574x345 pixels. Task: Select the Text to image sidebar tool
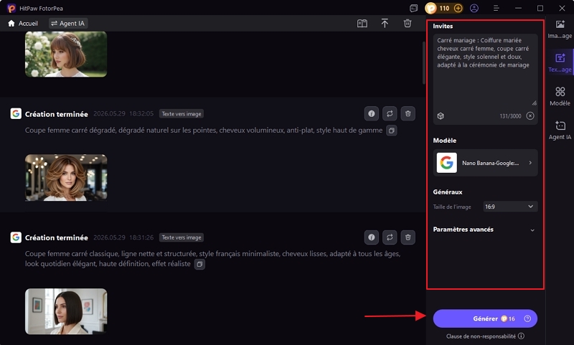[560, 62]
